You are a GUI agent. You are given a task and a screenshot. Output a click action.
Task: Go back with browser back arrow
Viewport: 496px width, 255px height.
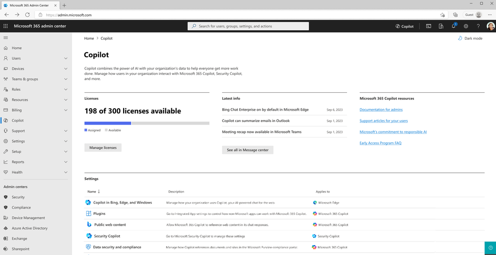pos(6,15)
